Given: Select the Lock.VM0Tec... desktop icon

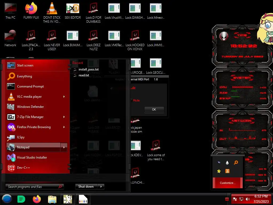Looking at the screenshot, I should pyautogui.click(x=114, y=38).
